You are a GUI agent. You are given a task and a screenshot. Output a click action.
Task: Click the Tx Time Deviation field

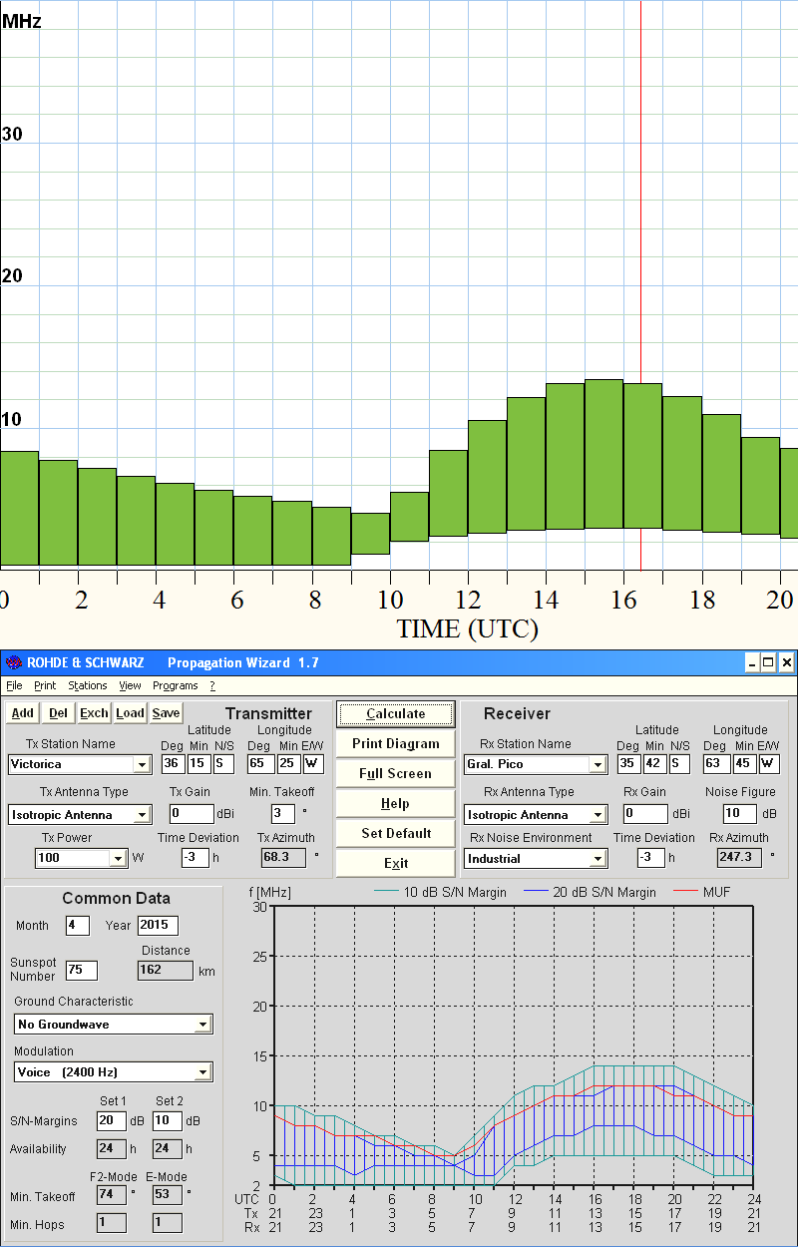[197, 857]
